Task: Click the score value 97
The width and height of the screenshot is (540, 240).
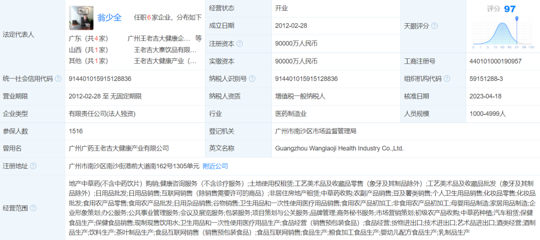Action: [510, 9]
